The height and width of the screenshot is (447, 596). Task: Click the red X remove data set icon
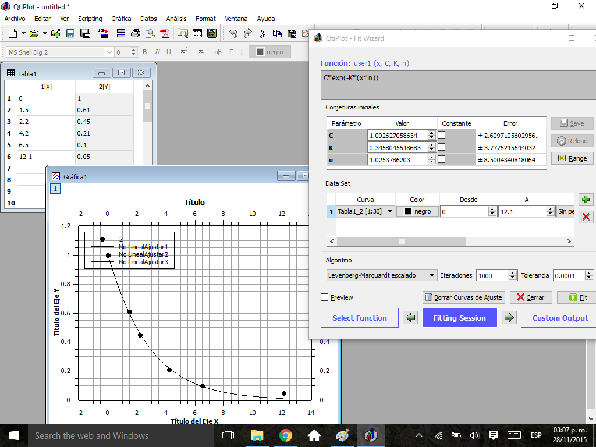[x=586, y=217]
